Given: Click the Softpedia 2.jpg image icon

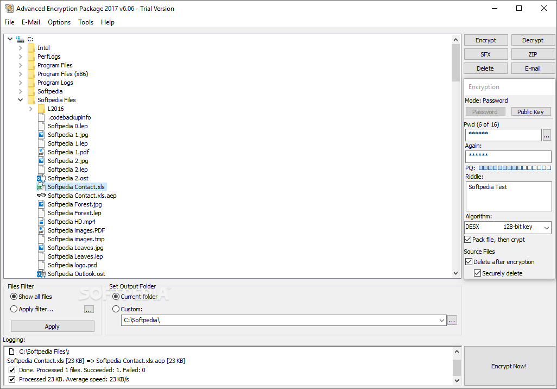Looking at the screenshot, I should [x=41, y=161].
